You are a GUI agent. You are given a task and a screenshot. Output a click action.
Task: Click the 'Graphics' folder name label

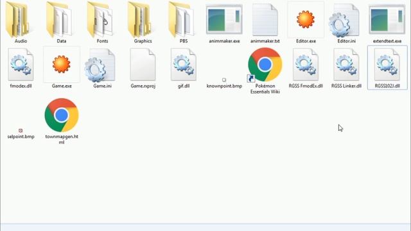(x=143, y=41)
